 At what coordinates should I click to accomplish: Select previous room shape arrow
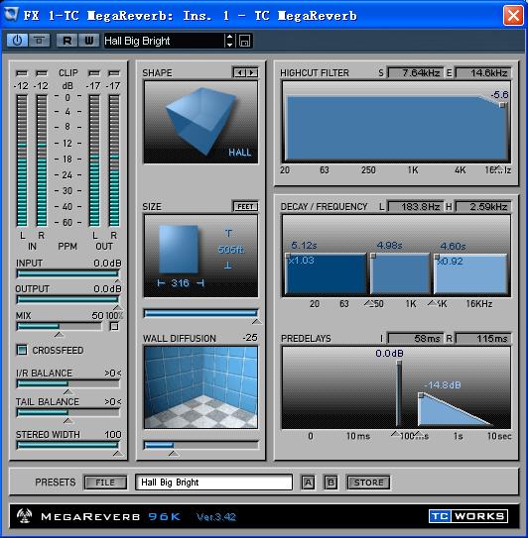click(x=239, y=72)
